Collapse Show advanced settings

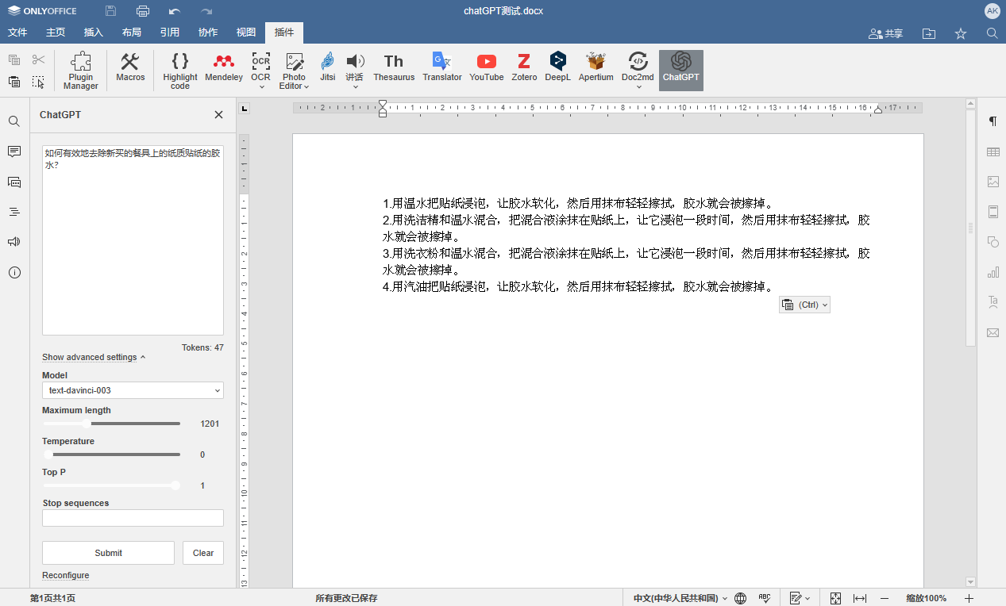click(94, 357)
